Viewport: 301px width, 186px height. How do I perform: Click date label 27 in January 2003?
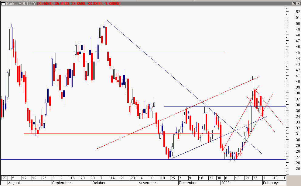tap(255, 178)
